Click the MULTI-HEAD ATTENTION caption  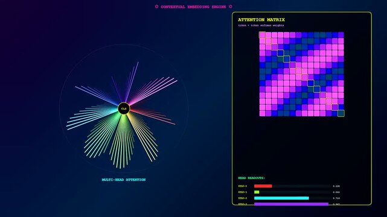click(124, 180)
